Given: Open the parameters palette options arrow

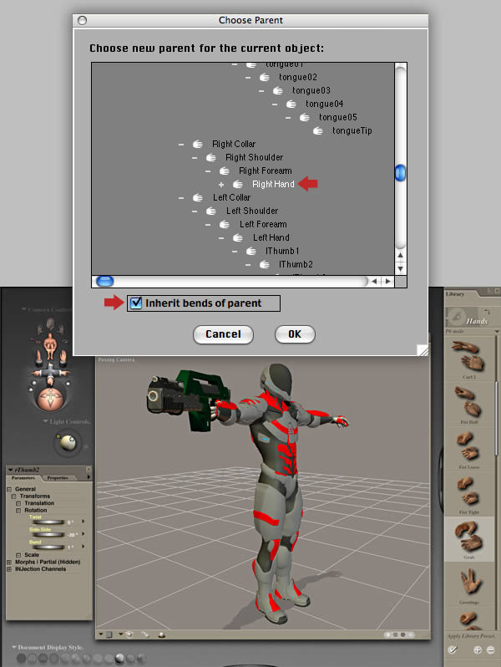Looking at the screenshot, I should pyautogui.click(x=89, y=477).
